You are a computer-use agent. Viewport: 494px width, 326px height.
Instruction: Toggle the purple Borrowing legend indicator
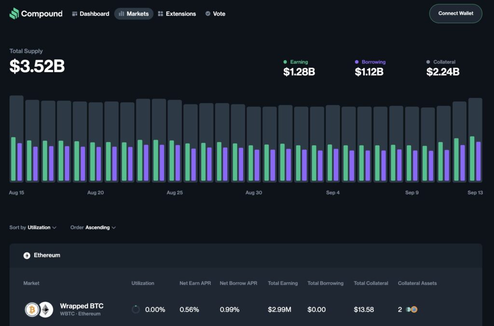click(357, 62)
